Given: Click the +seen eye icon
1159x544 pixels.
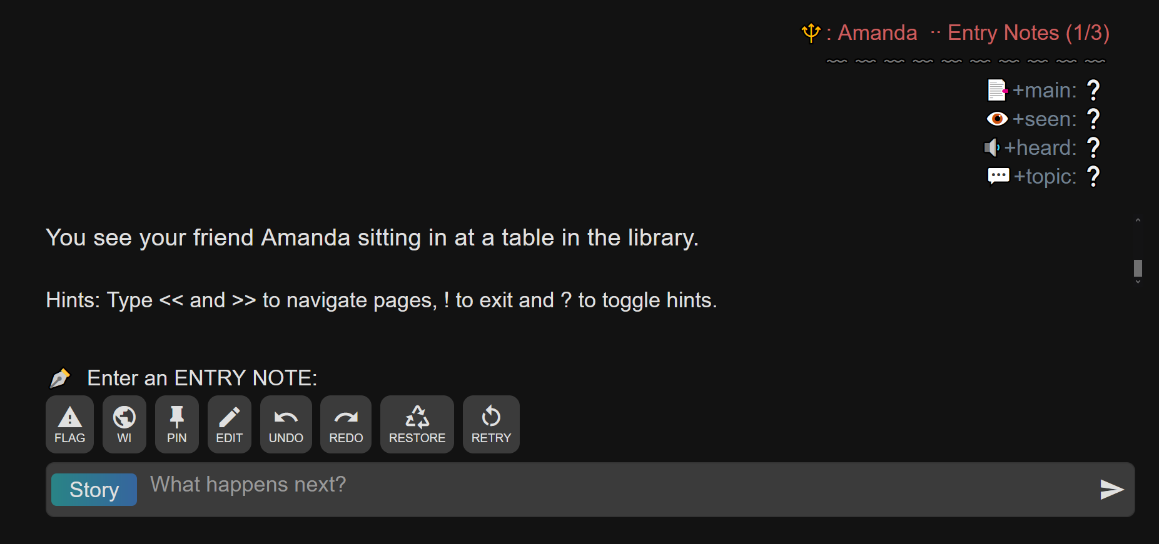Looking at the screenshot, I should (997, 119).
